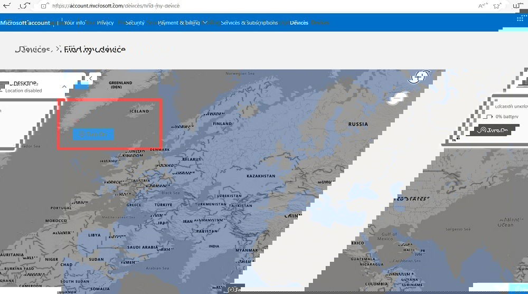Screen dimensions: 528x294
Task: Open the Security tab
Action: point(135,23)
